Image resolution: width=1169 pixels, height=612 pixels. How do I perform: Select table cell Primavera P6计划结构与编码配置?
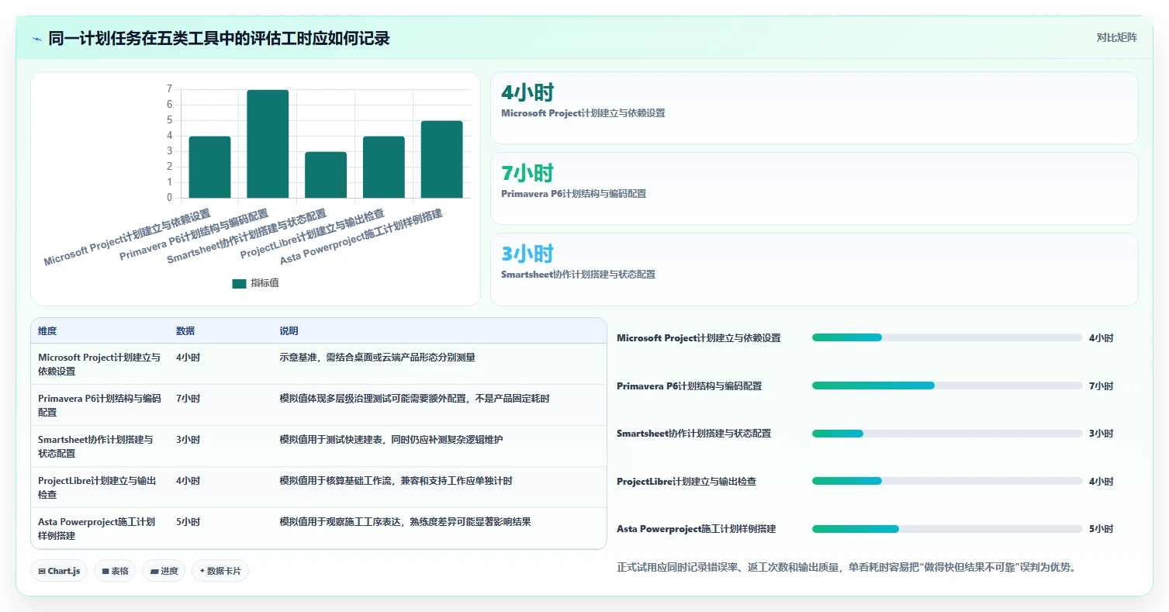[99, 406]
